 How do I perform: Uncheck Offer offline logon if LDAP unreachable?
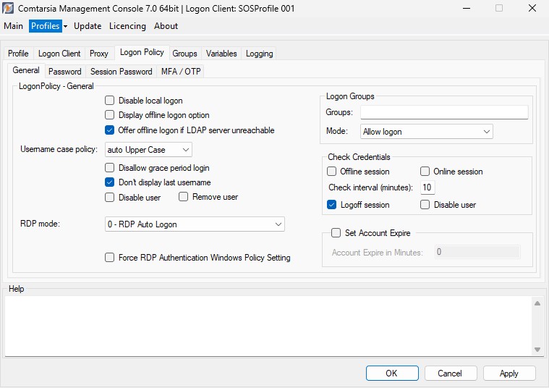click(110, 130)
